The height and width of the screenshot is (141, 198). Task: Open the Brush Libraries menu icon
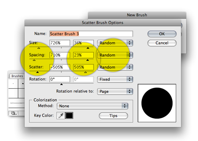[x=14, y=113]
